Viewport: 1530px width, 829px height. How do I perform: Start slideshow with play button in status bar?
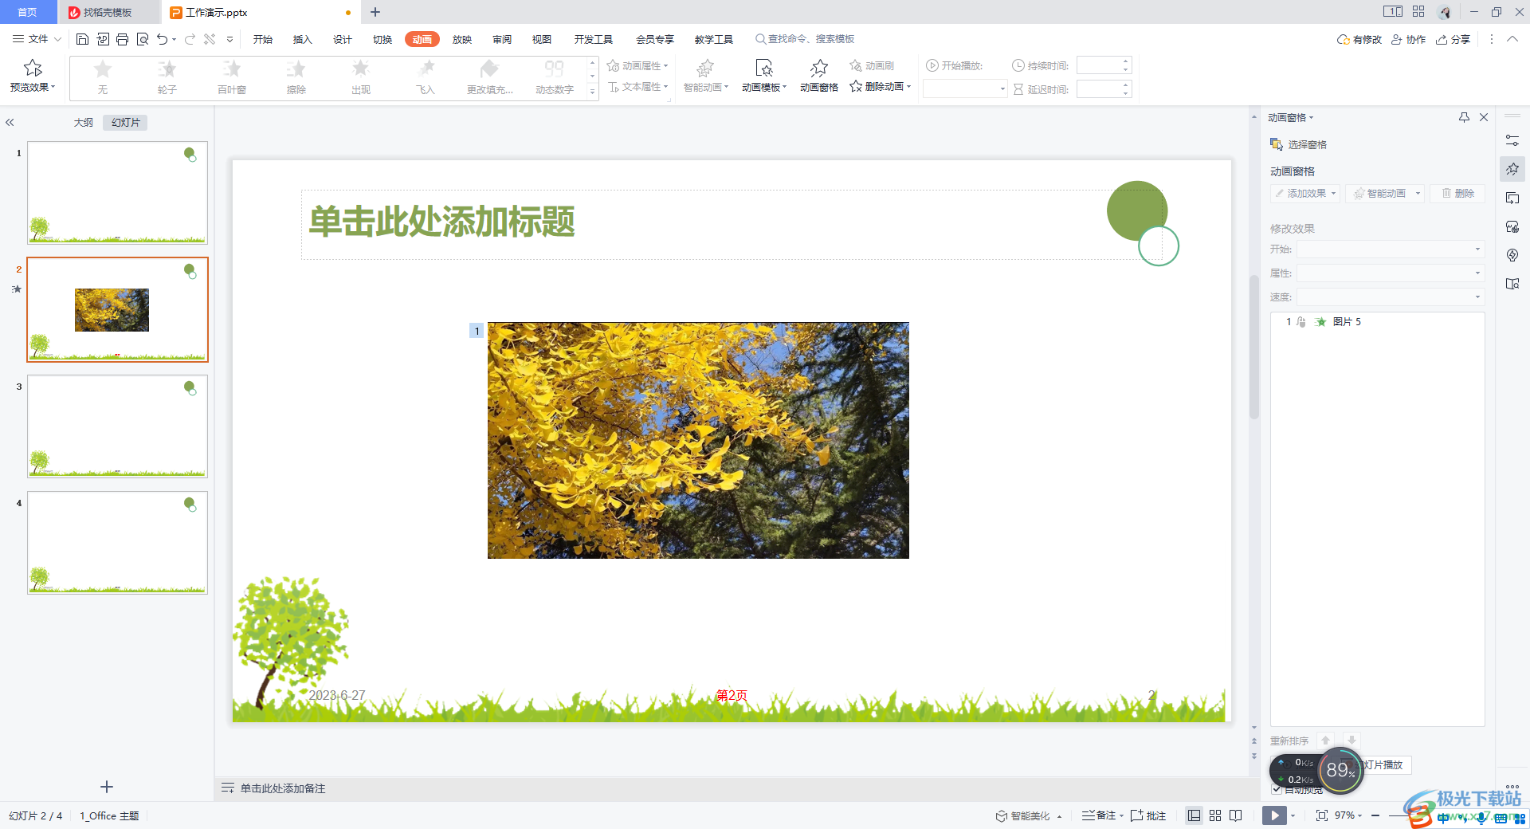pos(1274,815)
